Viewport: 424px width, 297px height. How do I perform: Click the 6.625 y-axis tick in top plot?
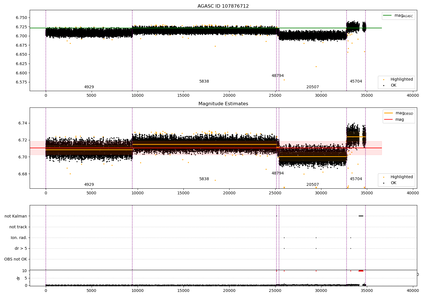click(x=21, y=64)
